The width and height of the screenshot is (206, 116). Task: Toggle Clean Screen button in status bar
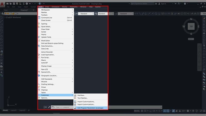point(201,111)
